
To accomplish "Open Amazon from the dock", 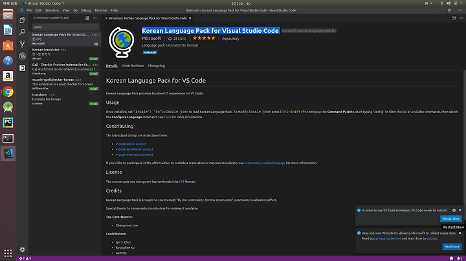I will (8, 76).
